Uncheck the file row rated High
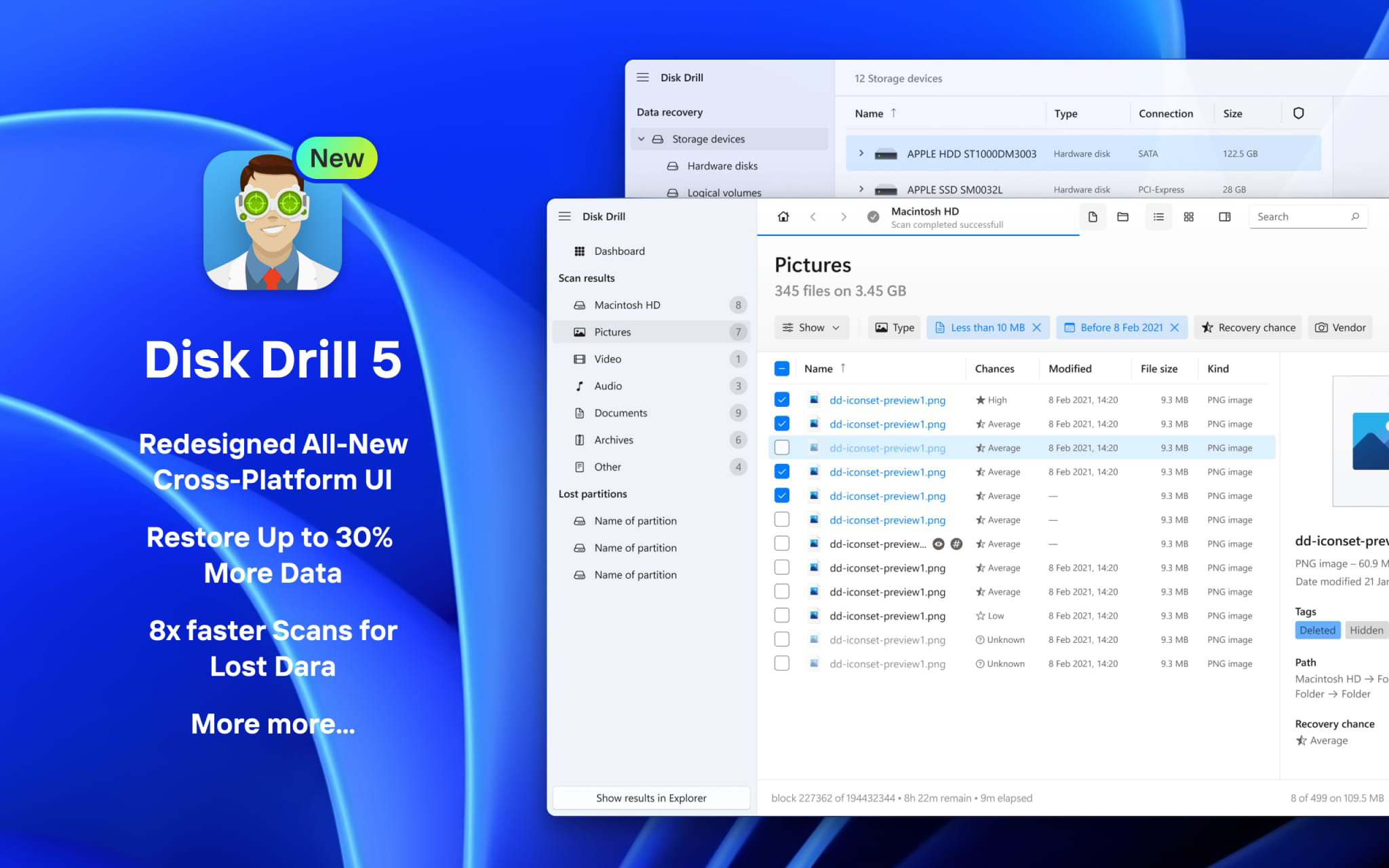 781,399
